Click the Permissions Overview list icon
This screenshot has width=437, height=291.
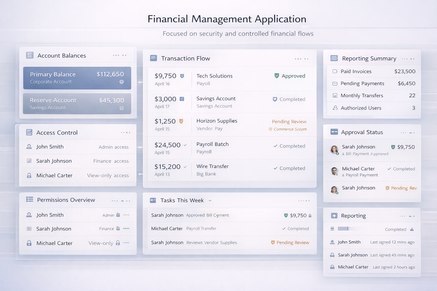(x=30, y=199)
